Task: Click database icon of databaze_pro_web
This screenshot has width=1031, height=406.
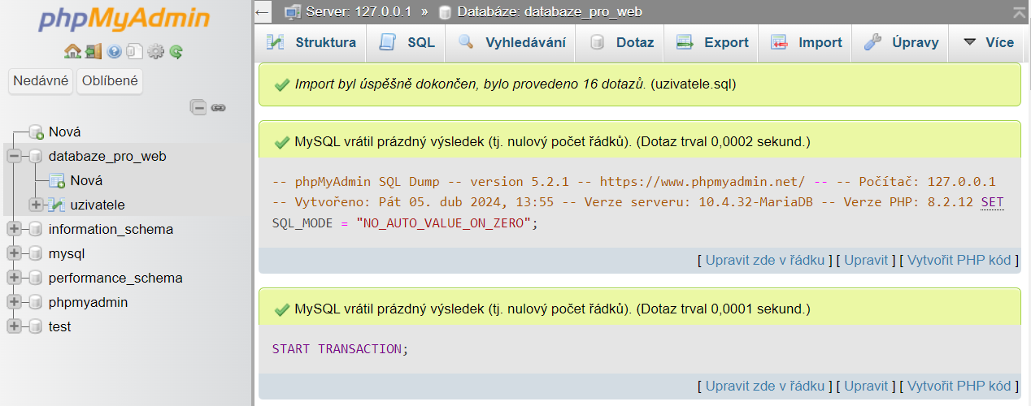Action: pyautogui.click(x=35, y=156)
